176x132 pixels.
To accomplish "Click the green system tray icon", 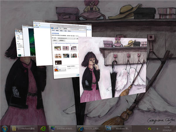I will pos(150,128).
